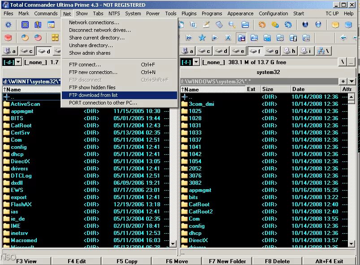360x265 pixels.
Task: Click the notepad with pencil edit icon
Action: pyautogui.click(x=206, y=25)
